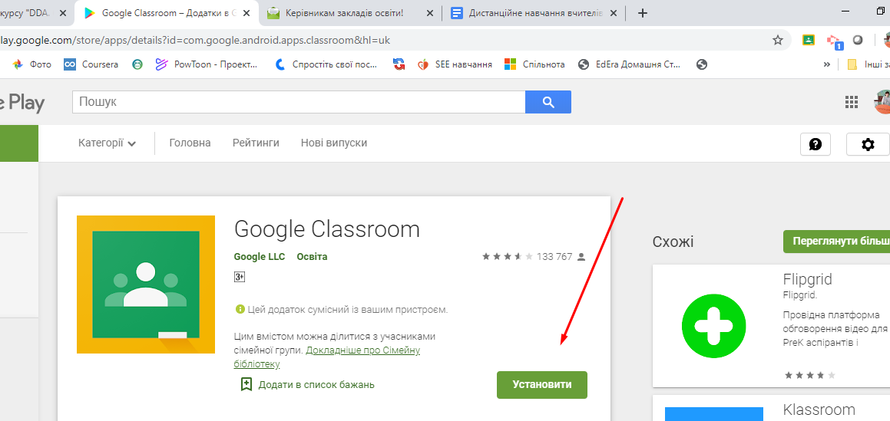Click the blue search magnifier button

point(548,102)
